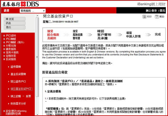Click iBanking網上理財 header text
The image size is (168, 116).
[151, 4]
